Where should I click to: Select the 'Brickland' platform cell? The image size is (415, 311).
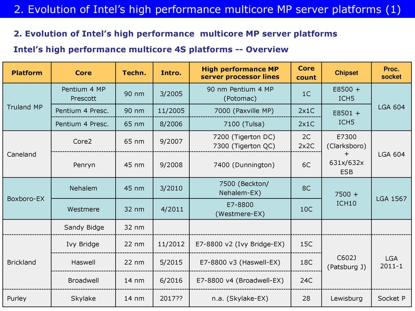[27, 262]
